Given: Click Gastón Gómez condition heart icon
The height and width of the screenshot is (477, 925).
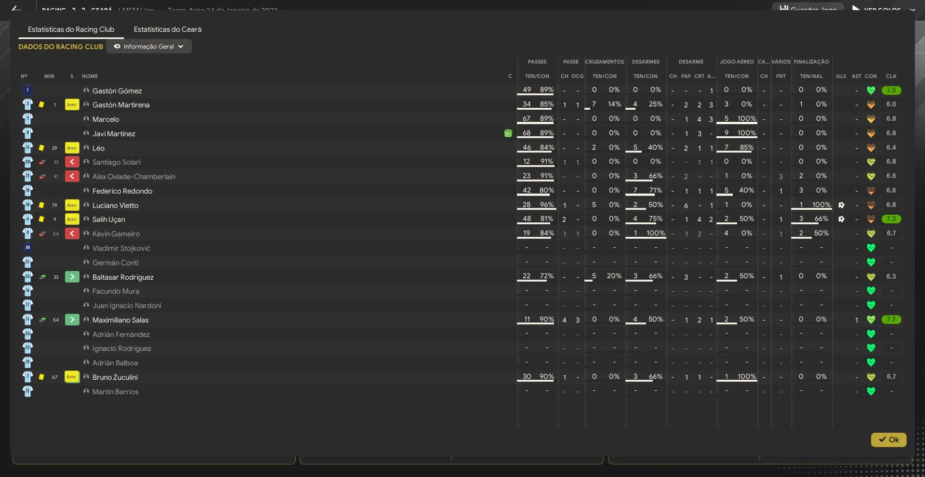Looking at the screenshot, I should pos(871,90).
